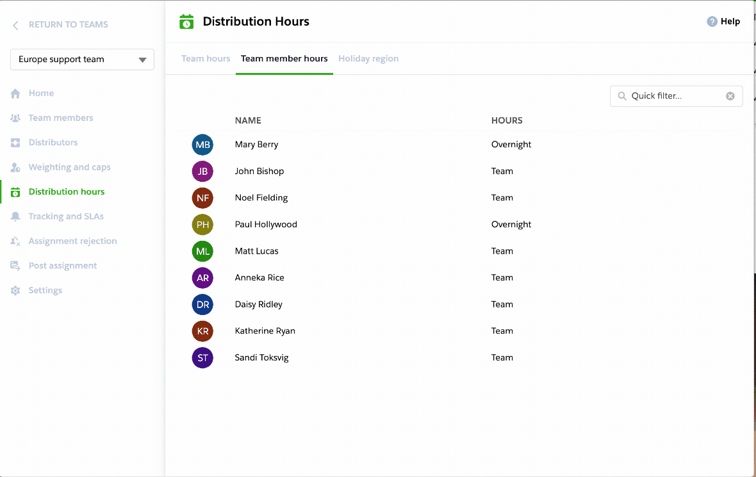Click Team hours value for Matt Lucas

(502, 251)
